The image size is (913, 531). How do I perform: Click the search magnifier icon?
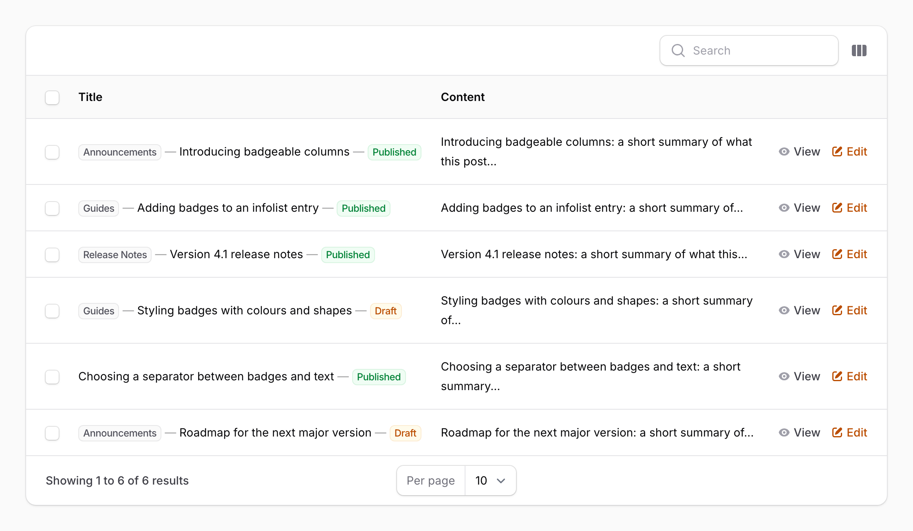(678, 50)
